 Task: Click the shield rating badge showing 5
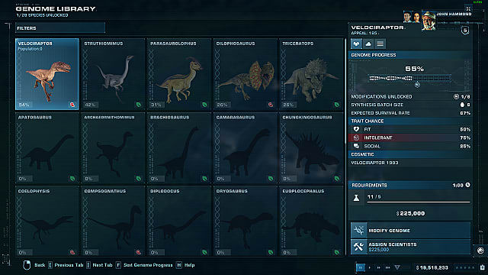(465, 31)
